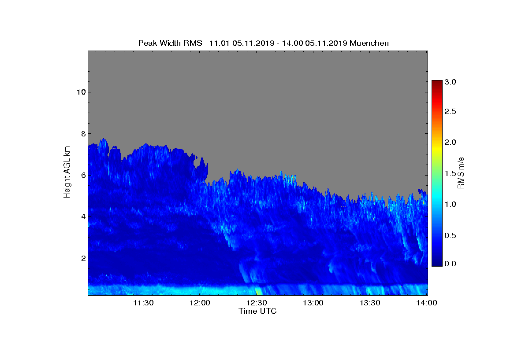Click the colorbar value 0.0
The width and height of the screenshot is (529, 352).
click(451, 264)
